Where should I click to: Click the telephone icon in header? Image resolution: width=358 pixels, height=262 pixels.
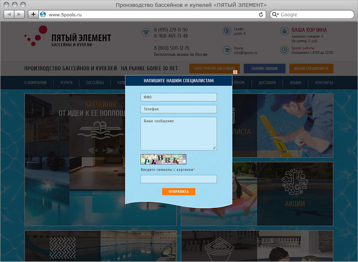pyautogui.click(x=146, y=32)
